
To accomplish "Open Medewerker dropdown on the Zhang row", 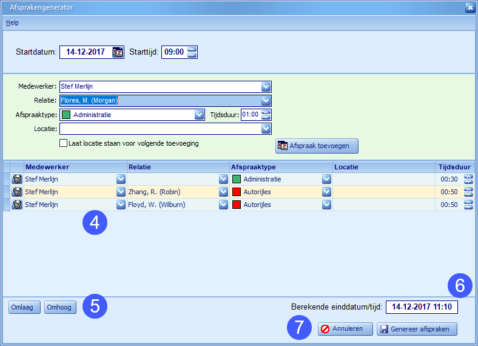I will [x=121, y=192].
